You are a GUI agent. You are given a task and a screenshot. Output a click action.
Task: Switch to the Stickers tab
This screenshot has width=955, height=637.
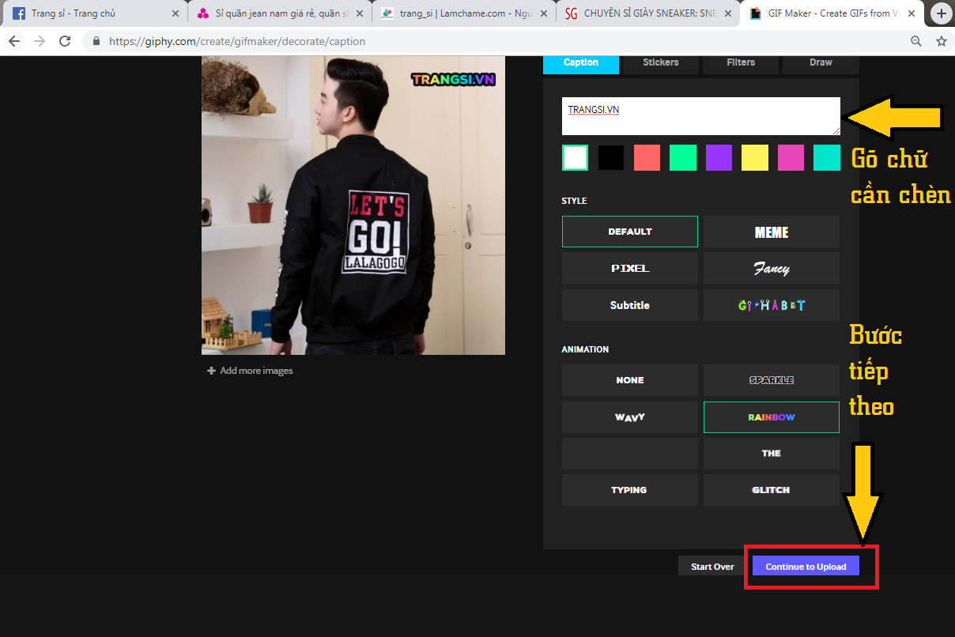660,62
